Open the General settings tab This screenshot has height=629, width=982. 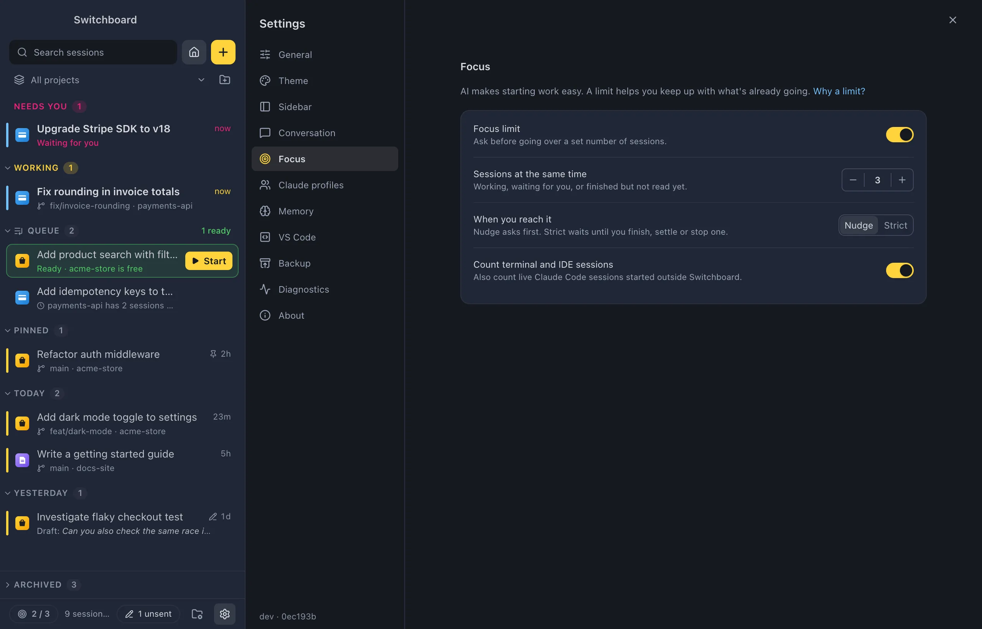point(325,54)
